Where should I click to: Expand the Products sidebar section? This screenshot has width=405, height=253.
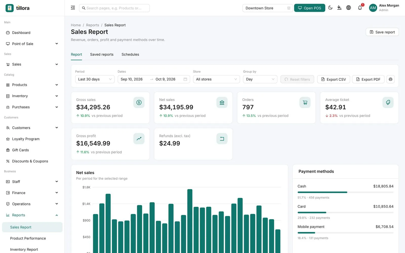coord(32,85)
